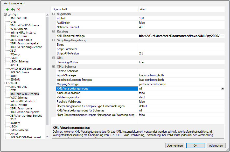Click the copy configuration icon
The width and height of the screenshot is (230, 152).
pos(13,10)
